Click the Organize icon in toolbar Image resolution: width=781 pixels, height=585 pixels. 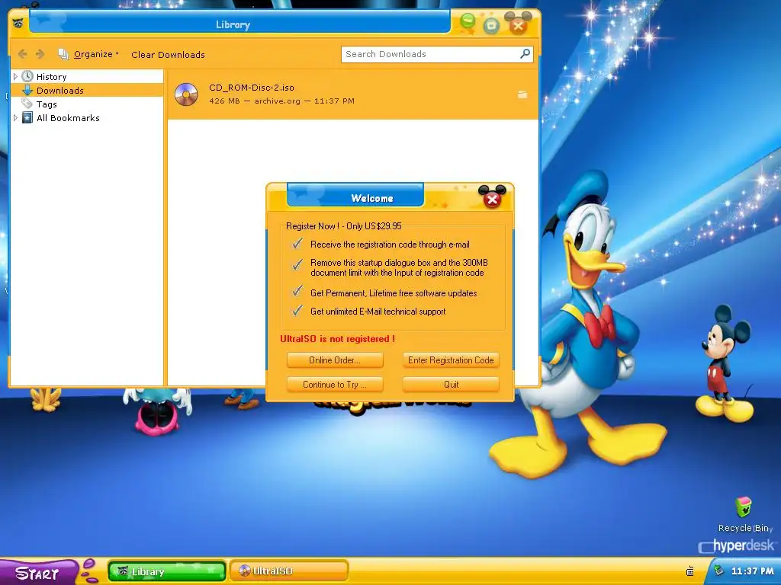tap(63, 54)
